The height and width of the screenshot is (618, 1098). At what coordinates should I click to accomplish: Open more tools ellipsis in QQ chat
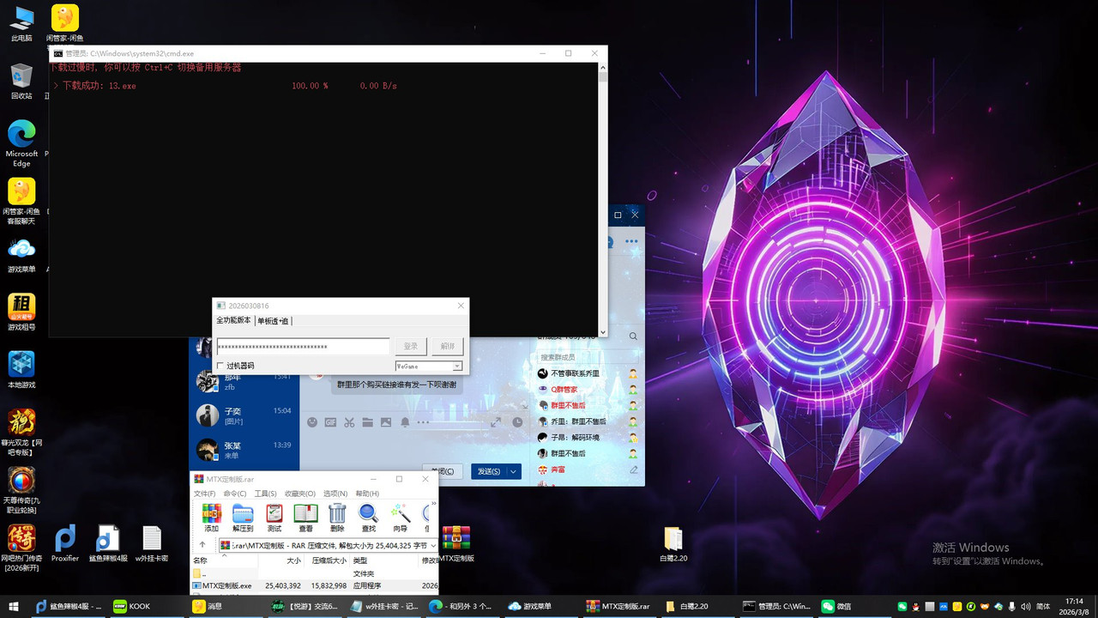click(423, 422)
